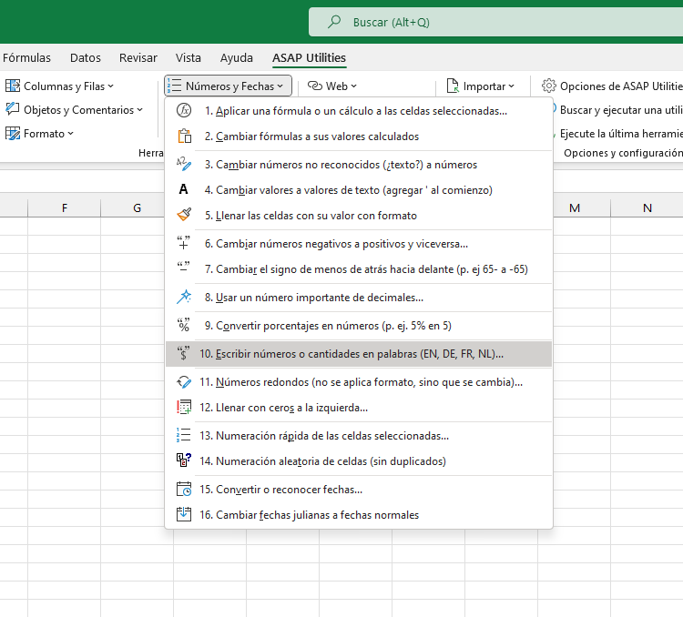This screenshot has height=617, width=683.
Task: Select Números redondos menu entry
Action: pos(359,382)
